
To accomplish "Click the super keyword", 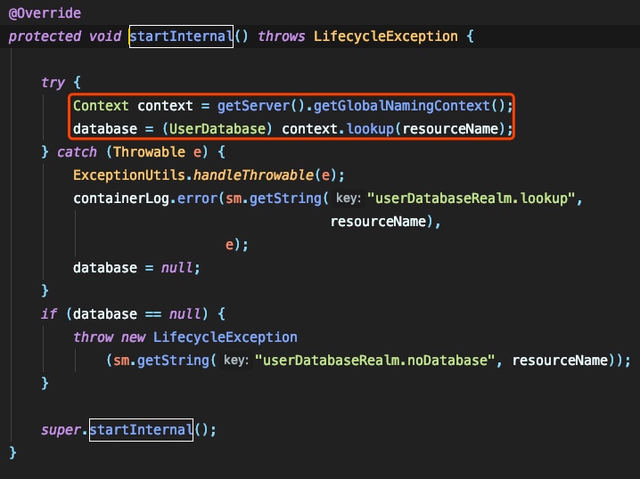I will pyautogui.click(x=61, y=430).
